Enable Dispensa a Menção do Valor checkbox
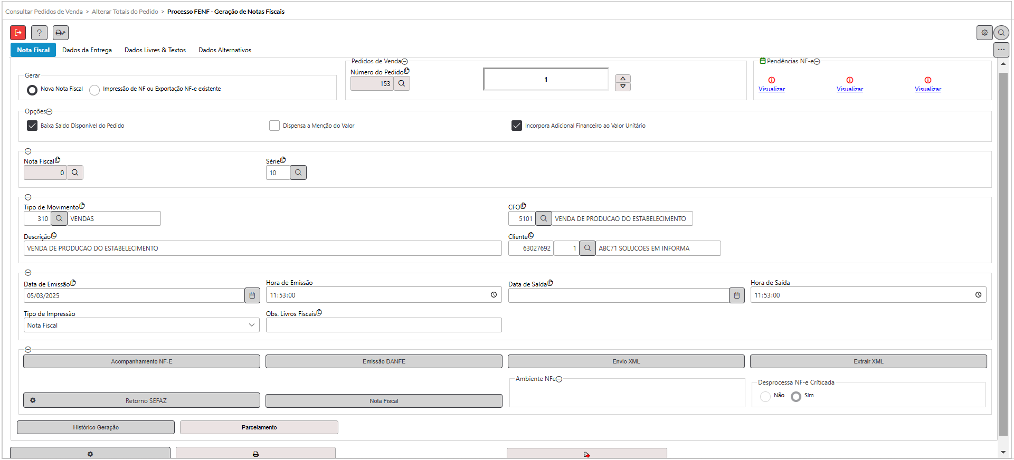Screen dimensions: 1014x460 click(274, 126)
